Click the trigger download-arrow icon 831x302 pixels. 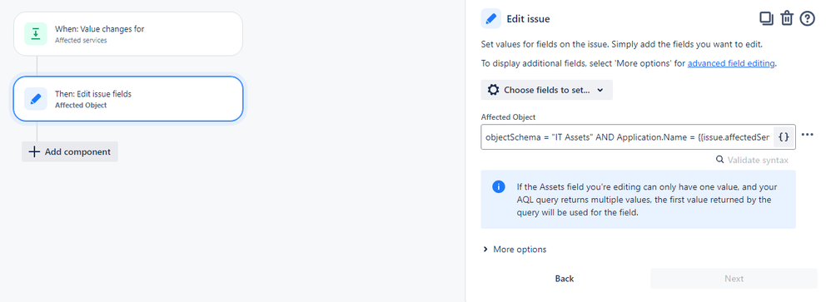tap(36, 34)
